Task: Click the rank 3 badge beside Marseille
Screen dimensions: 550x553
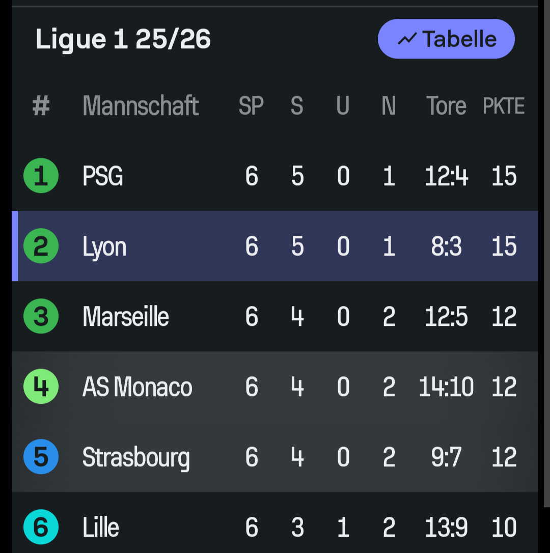Action: point(41,316)
